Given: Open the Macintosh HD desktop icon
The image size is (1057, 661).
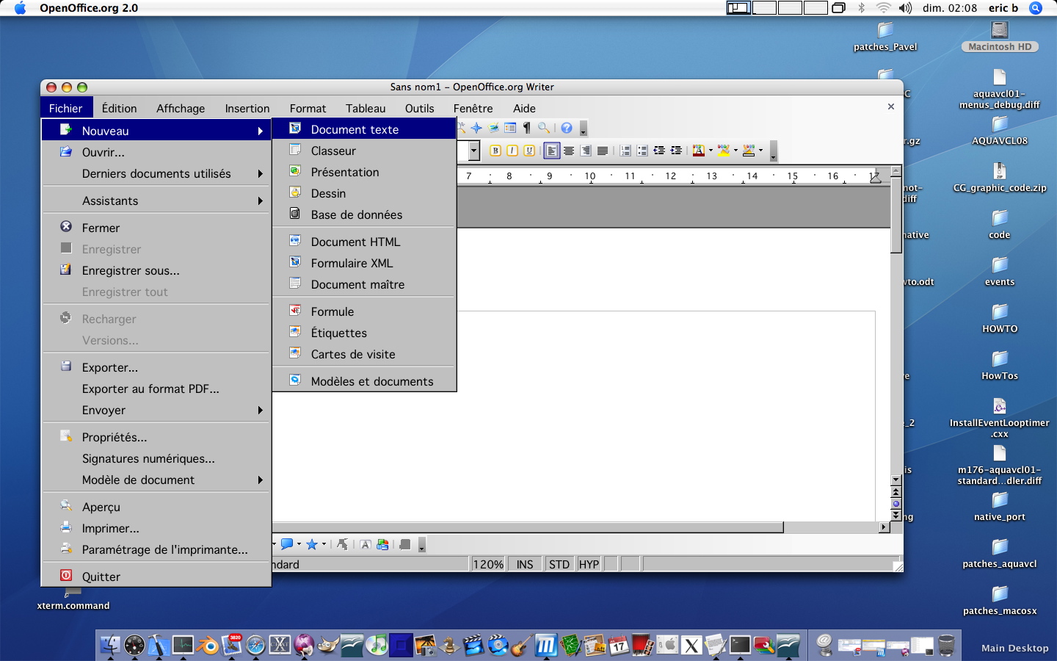Looking at the screenshot, I should click(x=1000, y=37).
